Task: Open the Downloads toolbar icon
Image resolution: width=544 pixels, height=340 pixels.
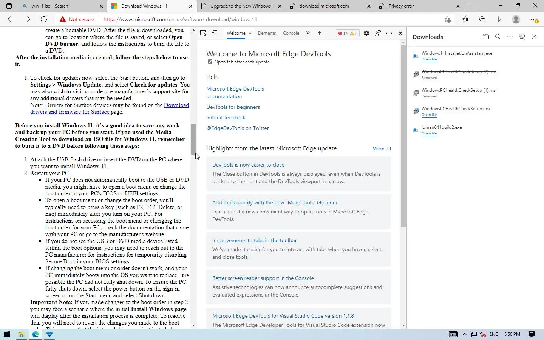Action: click(x=499, y=20)
